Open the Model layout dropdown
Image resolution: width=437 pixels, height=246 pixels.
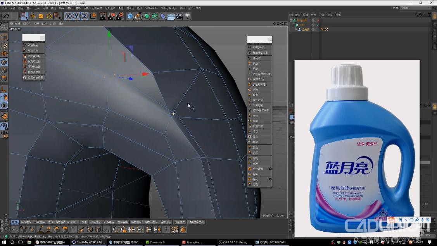pyautogui.click(x=416, y=8)
